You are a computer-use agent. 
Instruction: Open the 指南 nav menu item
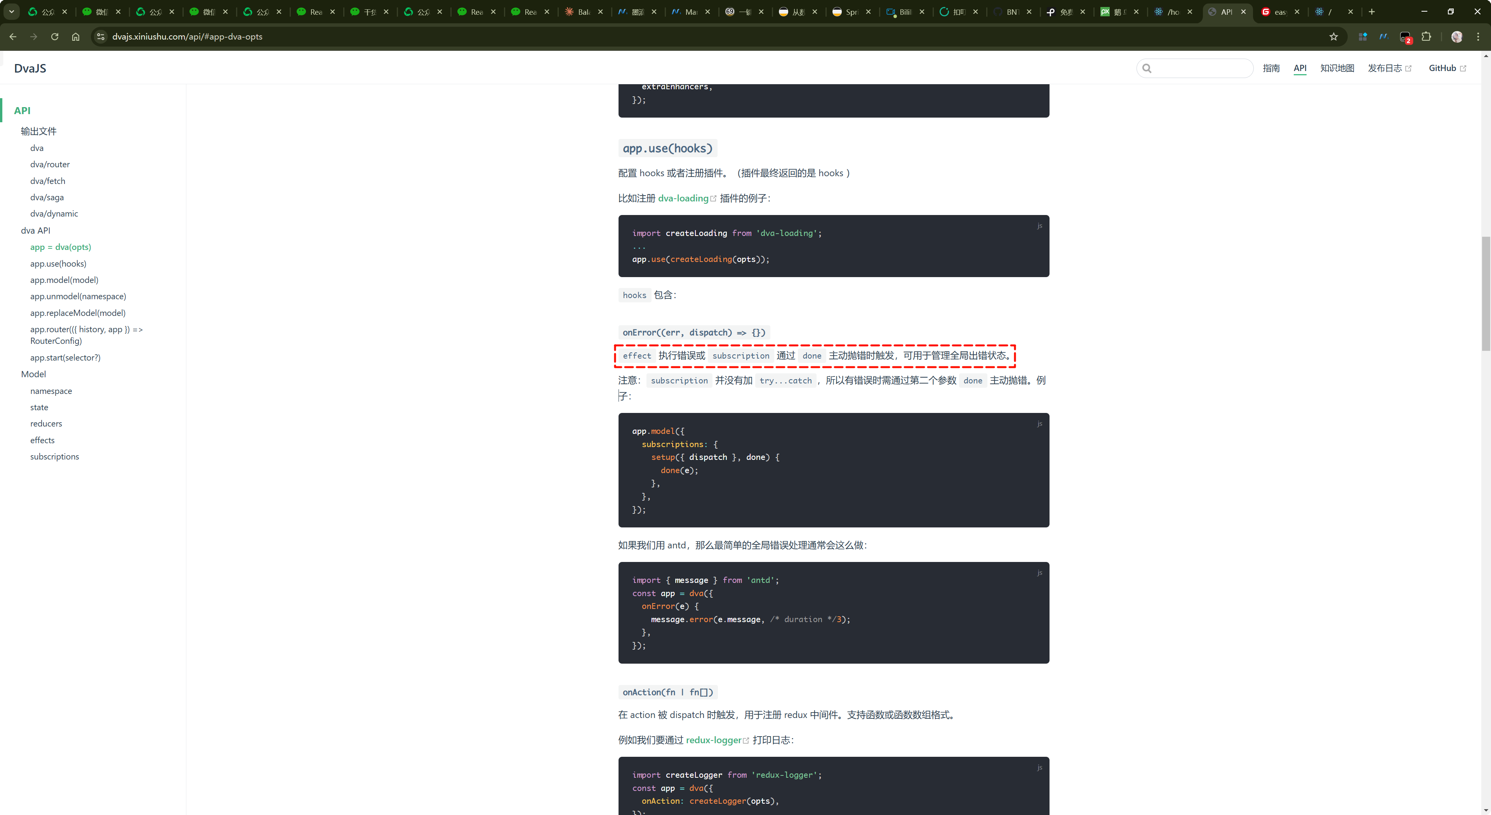(1271, 68)
